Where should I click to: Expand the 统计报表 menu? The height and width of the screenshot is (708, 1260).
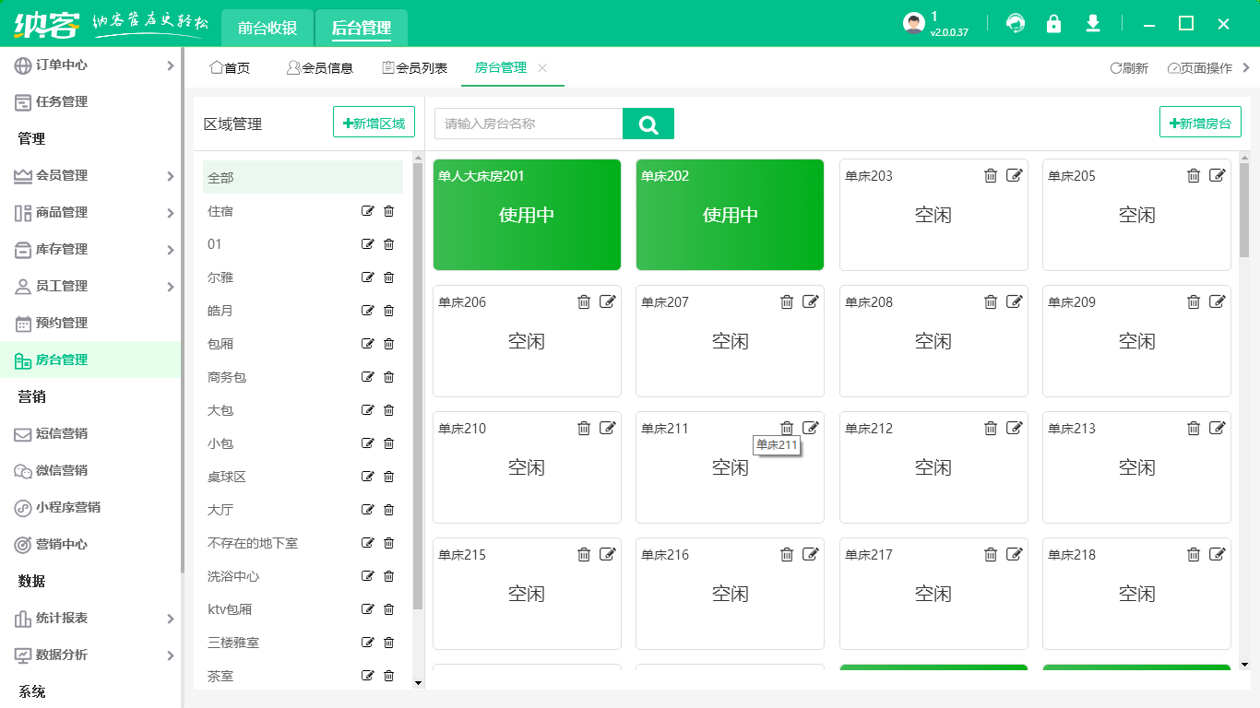click(170, 619)
